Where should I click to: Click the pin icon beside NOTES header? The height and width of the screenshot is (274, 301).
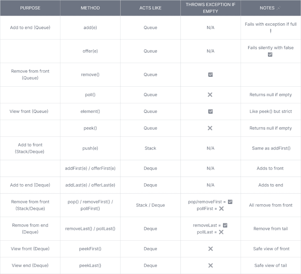tap(278, 8)
